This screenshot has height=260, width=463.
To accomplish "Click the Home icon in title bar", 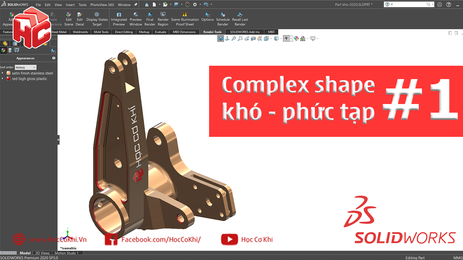I will [146, 5].
